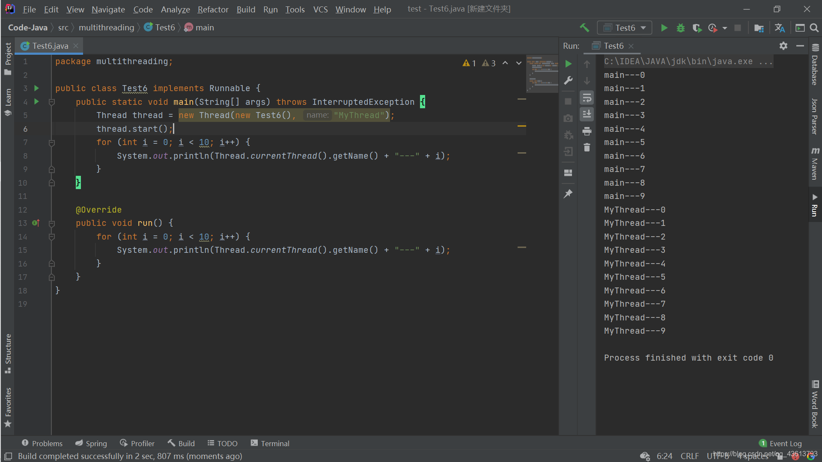This screenshot has width=822, height=462.
Task: Open the Refactor menu
Action: click(x=213, y=9)
